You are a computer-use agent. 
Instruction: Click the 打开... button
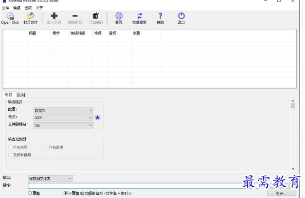pos(281,193)
